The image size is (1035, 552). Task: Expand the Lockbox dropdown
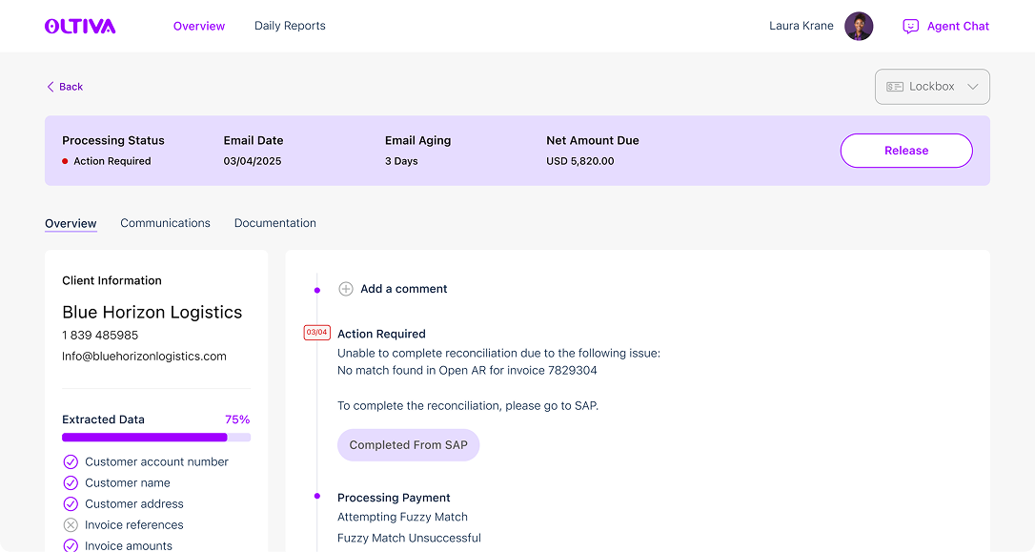932,87
